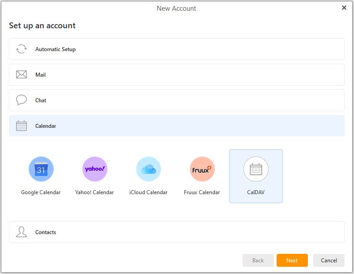This screenshot has height=274, width=354.
Task: Click the CalDAV label text
Action: pyautogui.click(x=256, y=192)
